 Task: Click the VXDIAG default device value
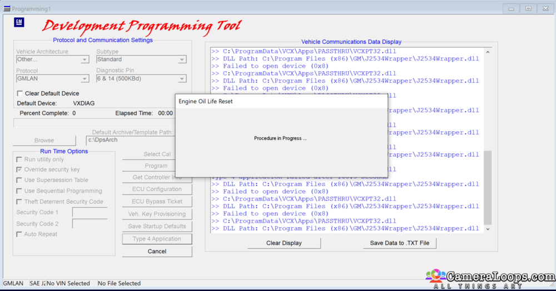click(x=84, y=103)
